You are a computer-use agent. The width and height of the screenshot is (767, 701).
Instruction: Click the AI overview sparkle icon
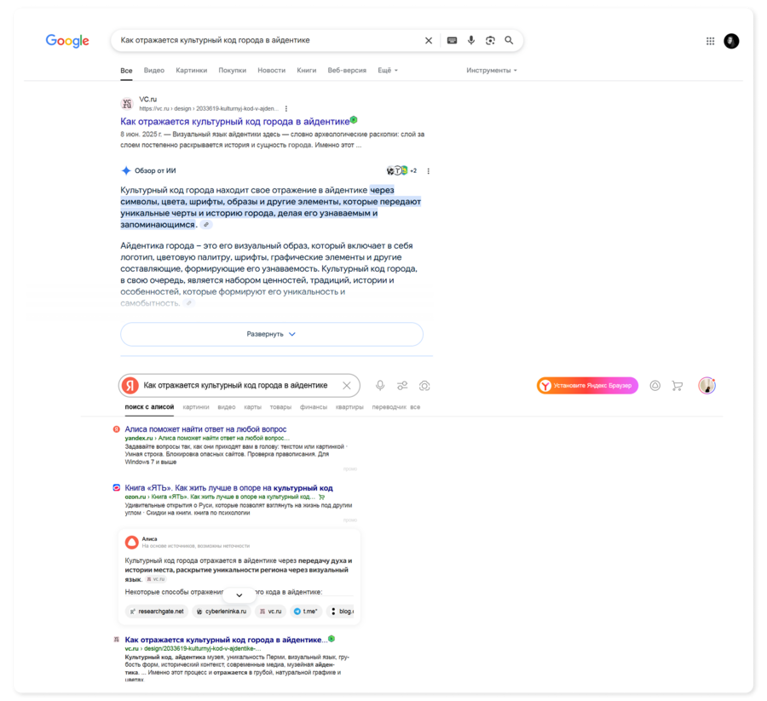[x=126, y=170]
